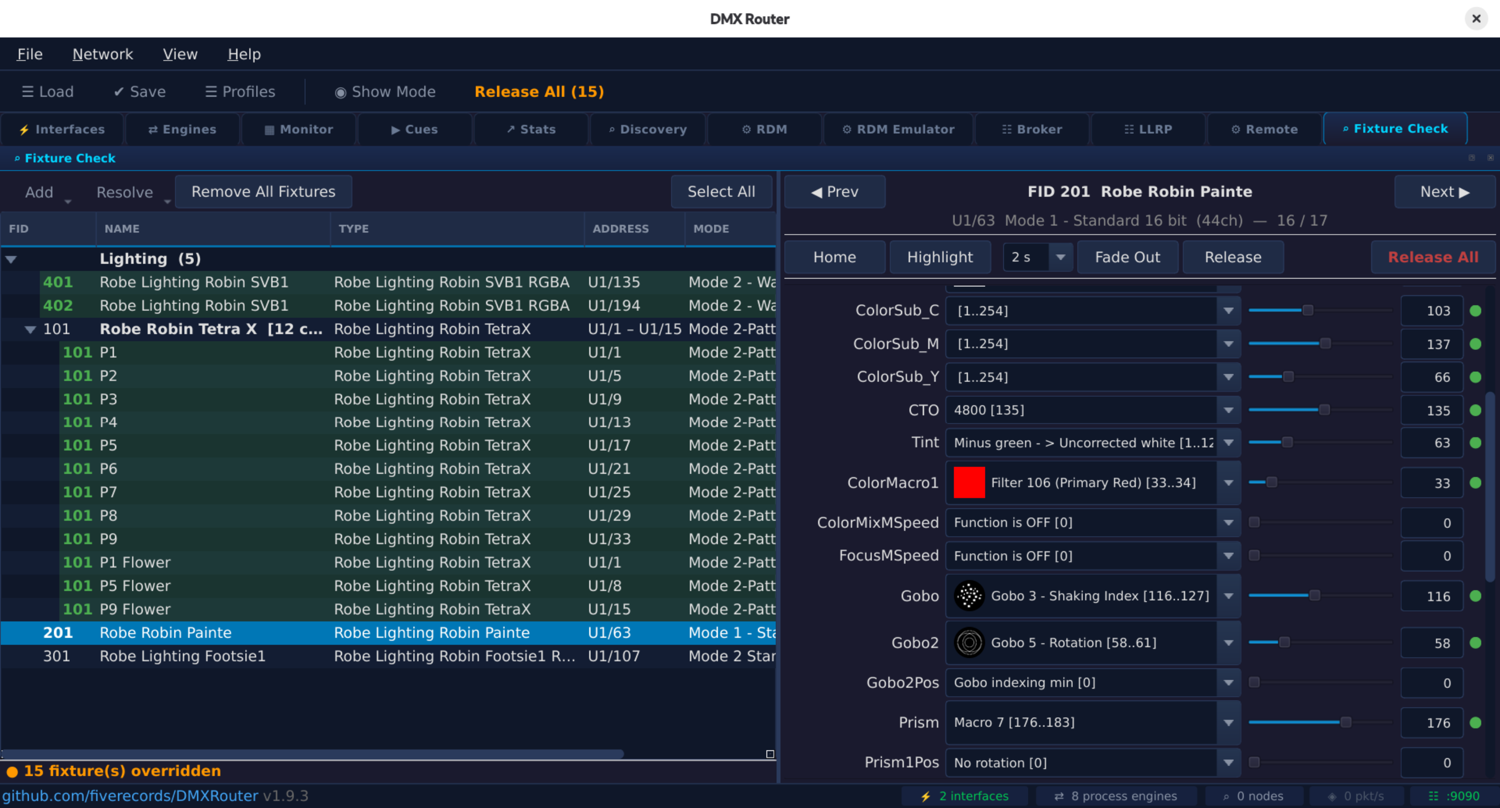Click the Gobo 5 rotation thumbnail icon
Viewport: 1500px width, 808px height.
click(969, 643)
